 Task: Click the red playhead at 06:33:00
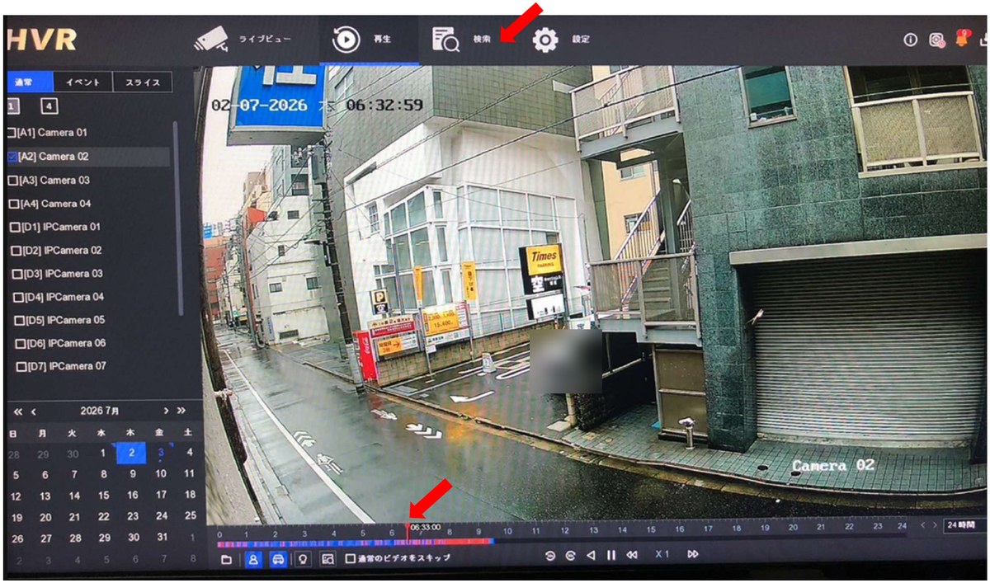pyautogui.click(x=407, y=531)
